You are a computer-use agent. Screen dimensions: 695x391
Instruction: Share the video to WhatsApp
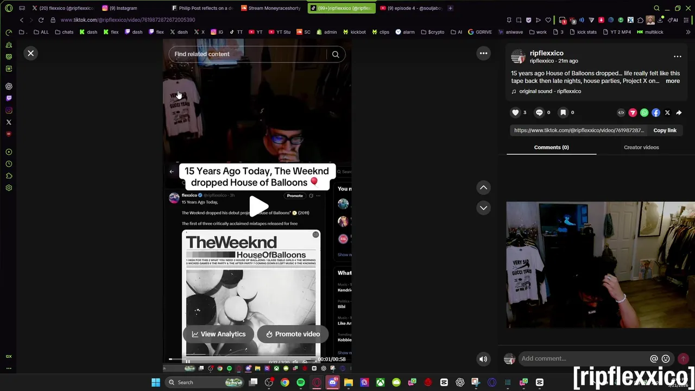coord(644,113)
